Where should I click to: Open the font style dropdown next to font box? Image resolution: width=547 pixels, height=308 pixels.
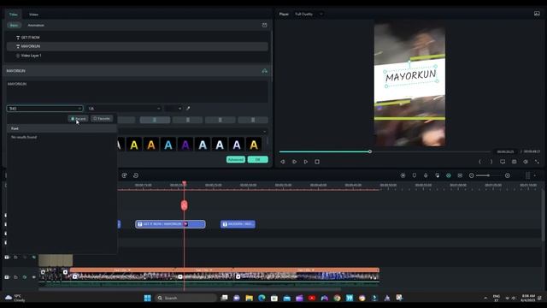pos(123,109)
